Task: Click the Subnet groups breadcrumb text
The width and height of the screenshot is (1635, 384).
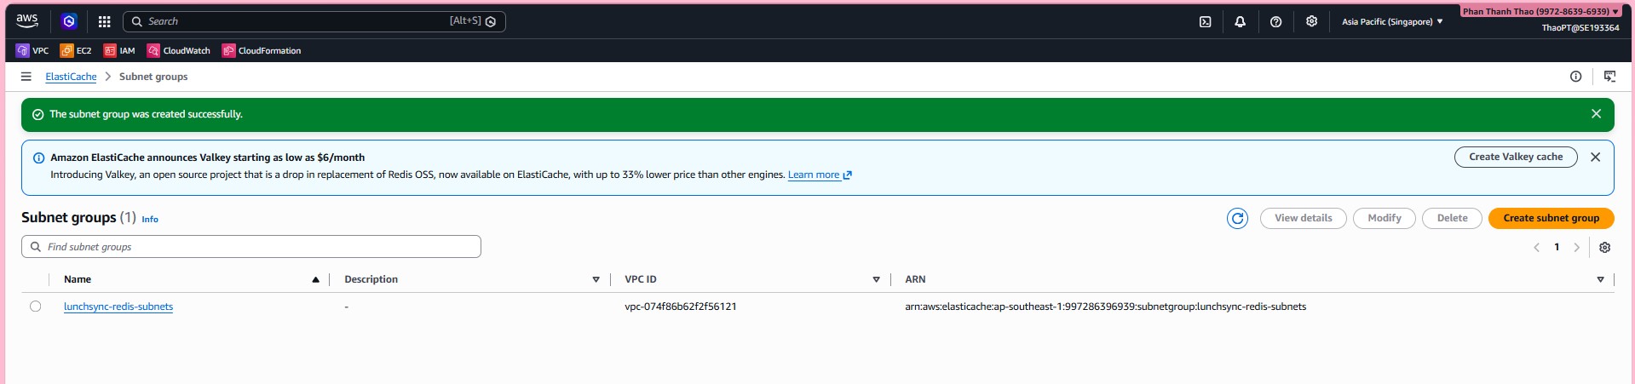Action: pos(153,77)
